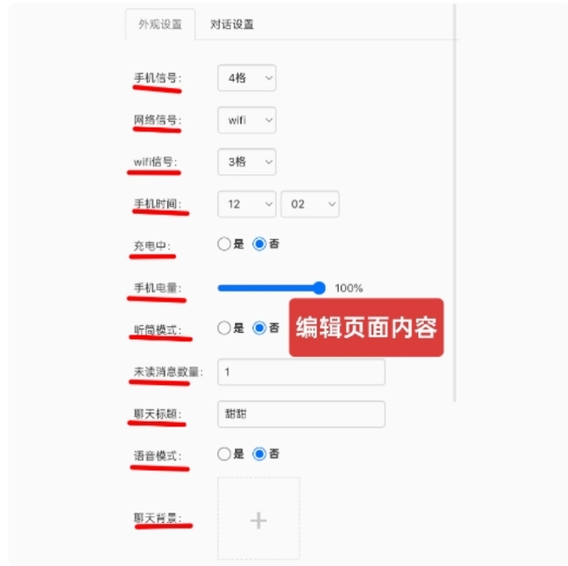The width and height of the screenshot is (568, 566).
Task: Open the 对话设置 tab
Action: pyautogui.click(x=232, y=24)
